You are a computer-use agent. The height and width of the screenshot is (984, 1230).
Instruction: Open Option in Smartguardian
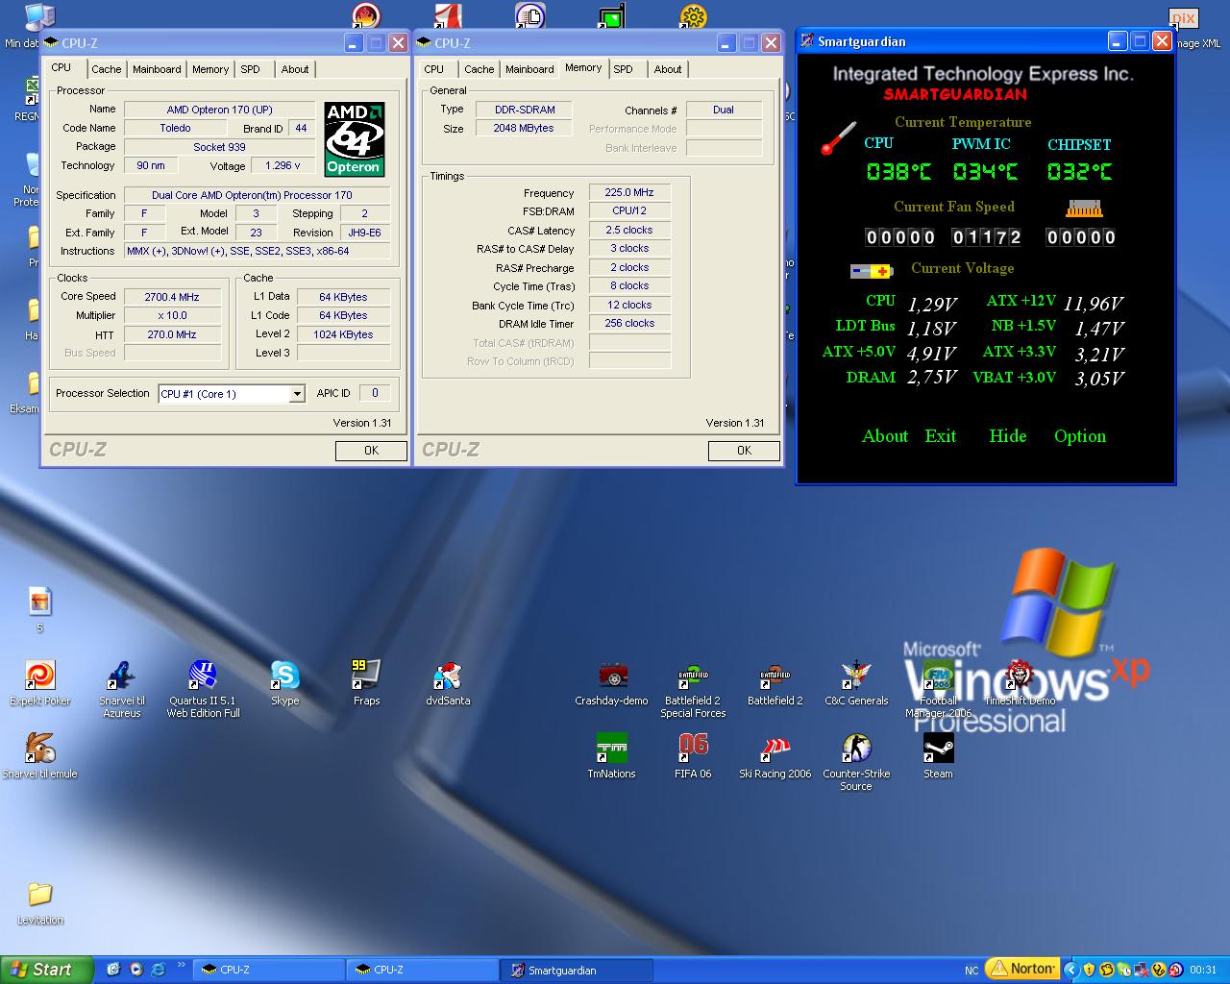pyautogui.click(x=1080, y=436)
